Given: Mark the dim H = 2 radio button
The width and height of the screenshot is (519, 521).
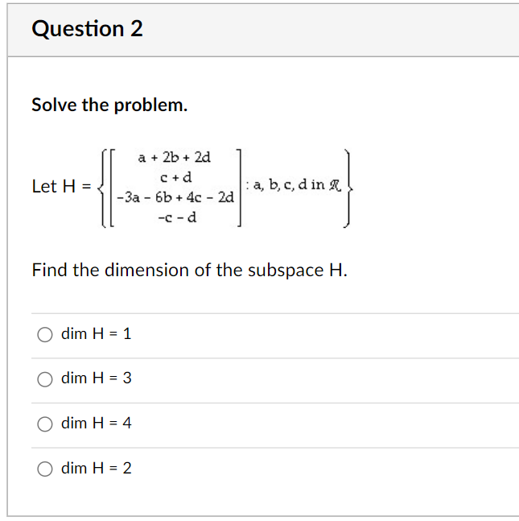Looking at the screenshot, I should pyautogui.click(x=44, y=469).
